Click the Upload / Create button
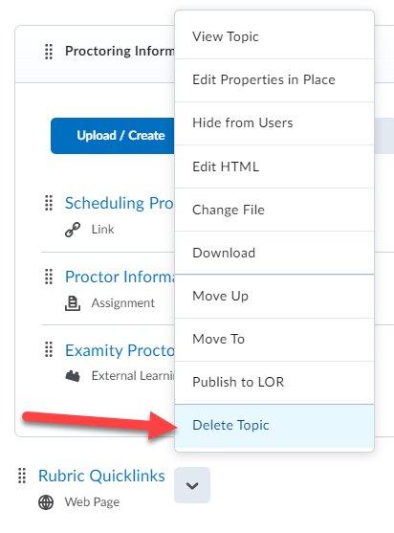 pos(113,136)
